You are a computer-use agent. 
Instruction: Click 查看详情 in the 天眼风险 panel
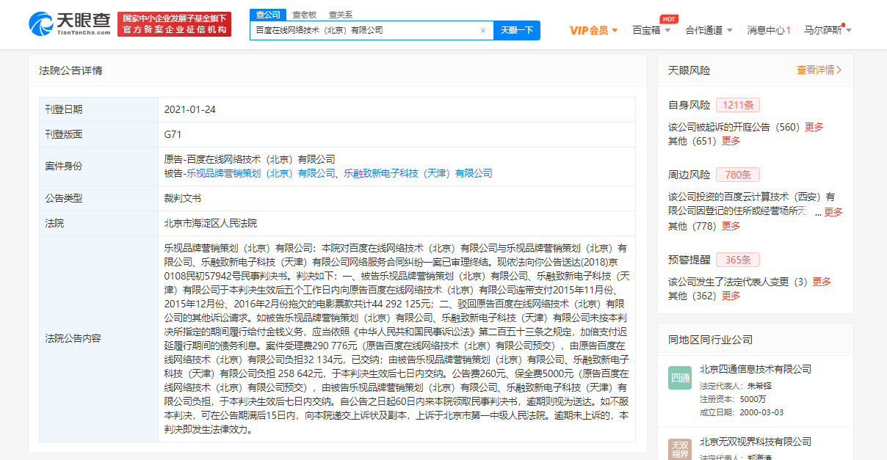point(819,70)
